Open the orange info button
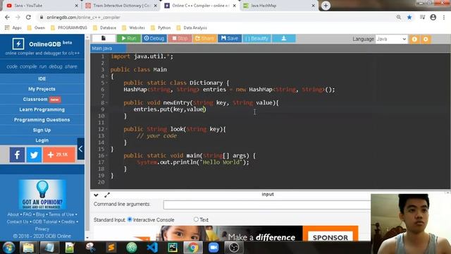This screenshot has height=254, width=451. [414, 40]
